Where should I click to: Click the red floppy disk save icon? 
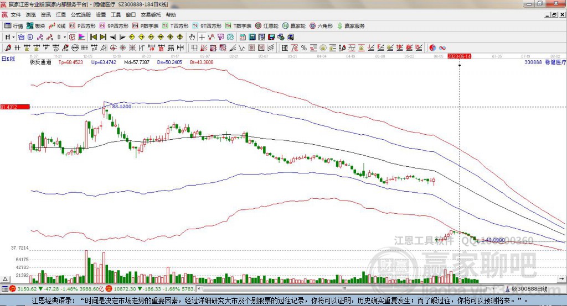pos(271,37)
